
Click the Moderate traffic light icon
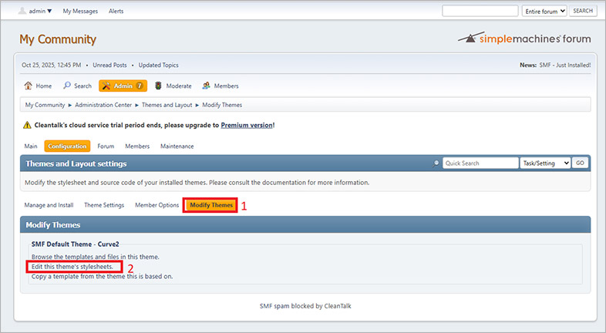pyautogui.click(x=158, y=86)
